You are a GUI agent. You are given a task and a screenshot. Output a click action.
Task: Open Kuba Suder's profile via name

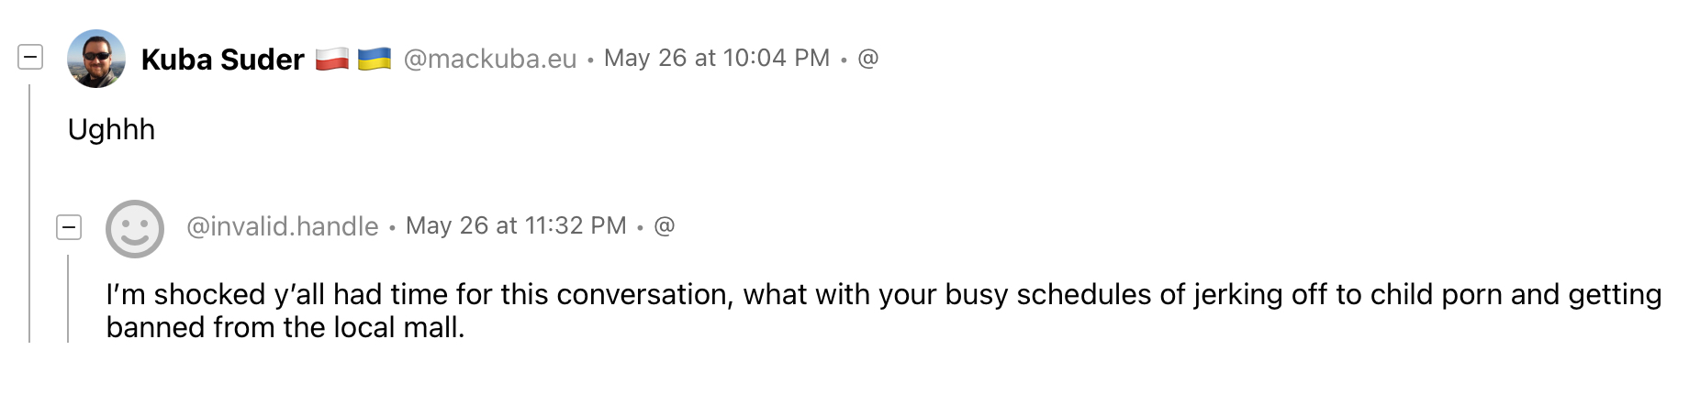tap(222, 60)
